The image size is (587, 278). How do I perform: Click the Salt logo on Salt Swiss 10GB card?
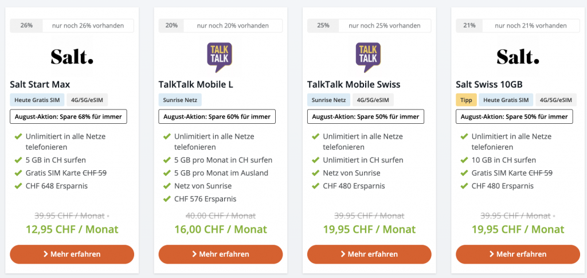518,57
